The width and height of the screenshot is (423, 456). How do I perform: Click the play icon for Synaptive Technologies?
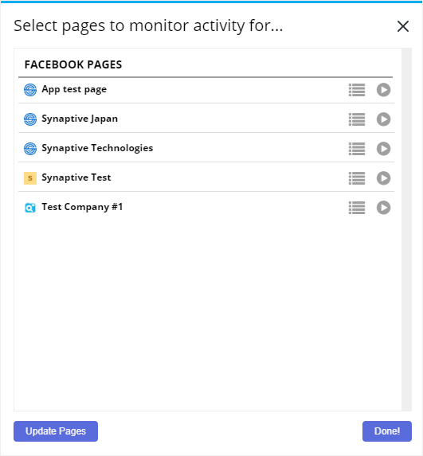click(383, 149)
